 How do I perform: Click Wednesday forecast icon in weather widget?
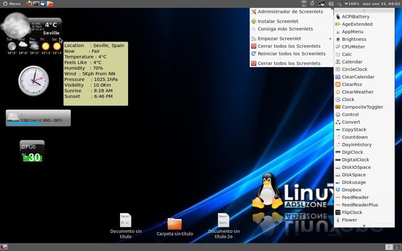point(23,46)
